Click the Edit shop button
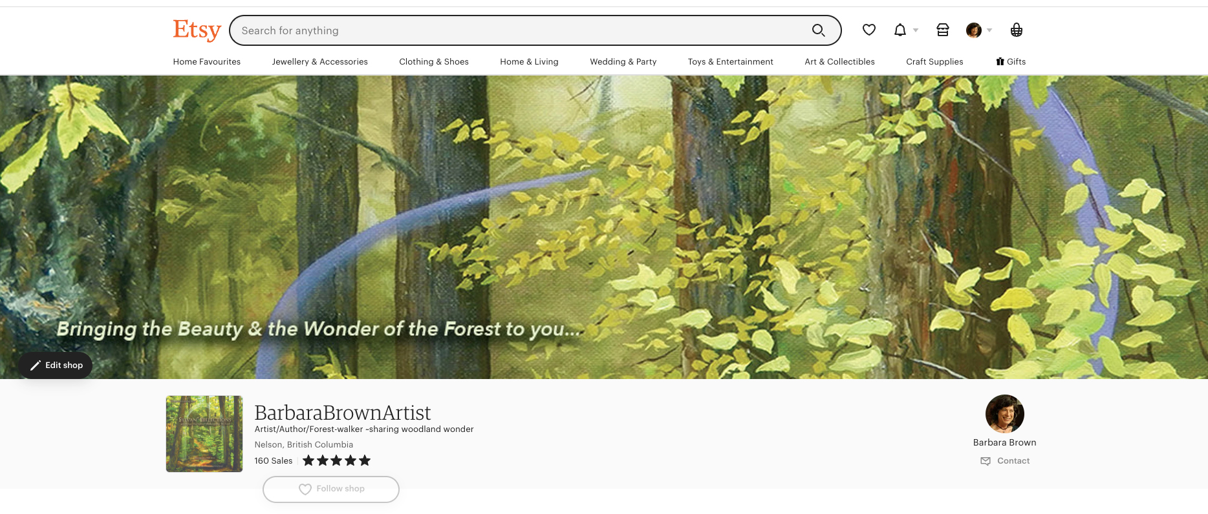Screen dimensions: 1208x514 [x=56, y=365]
